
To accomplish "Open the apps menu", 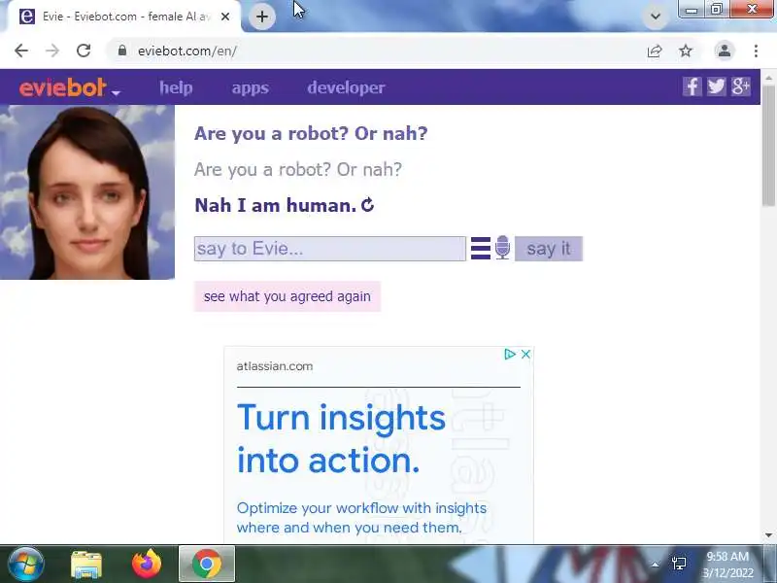I will point(251,87).
